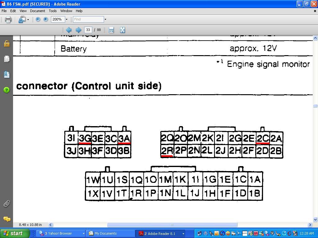Click the Windows start button
Screen dimensions: 318x238
[15, 233]
